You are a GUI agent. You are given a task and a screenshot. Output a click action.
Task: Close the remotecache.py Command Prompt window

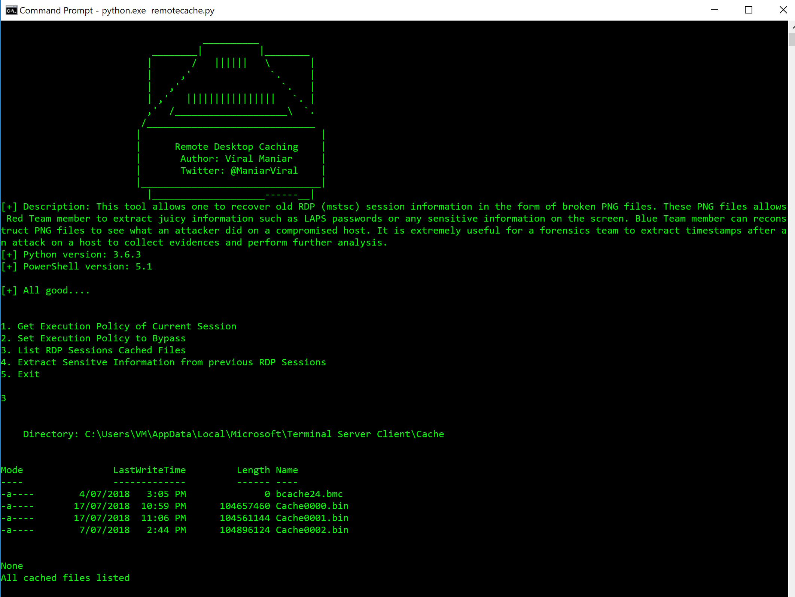coord(783,10)
